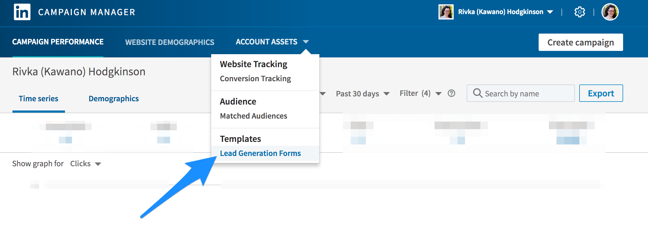
Task: Change the Clicks graph metric dropdown
Action: click(86, 164)
